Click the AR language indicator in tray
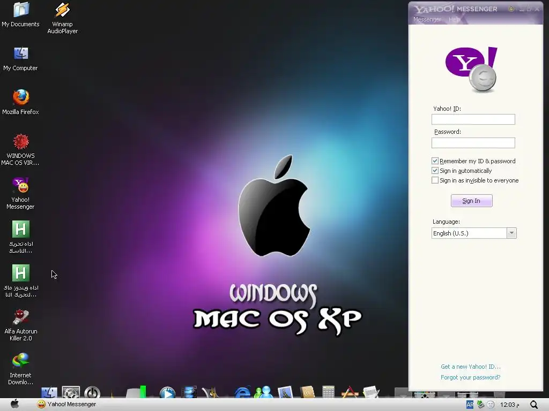The height and width of the screenshot is (411, 549). (470, 405)
